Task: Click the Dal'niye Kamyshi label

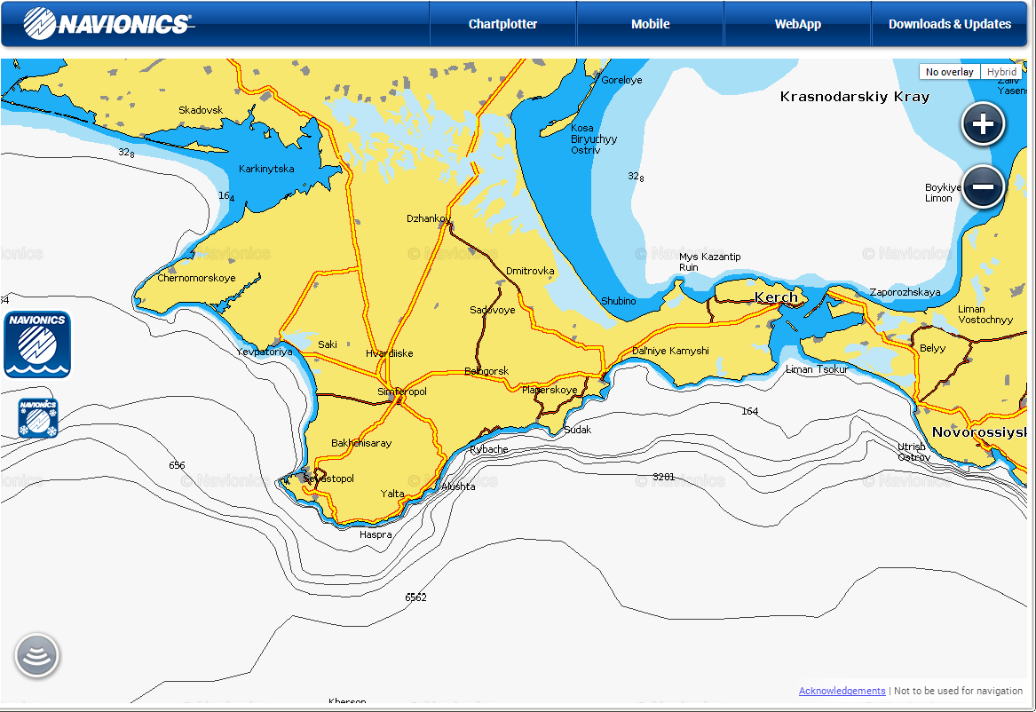Action: click(670, 351)
